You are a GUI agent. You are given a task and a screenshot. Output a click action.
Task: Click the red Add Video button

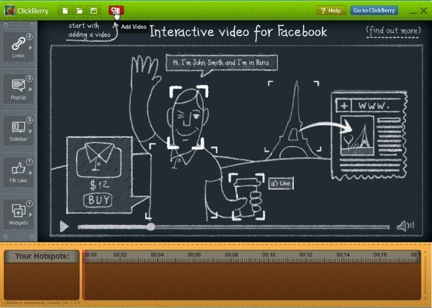[116, 10]
